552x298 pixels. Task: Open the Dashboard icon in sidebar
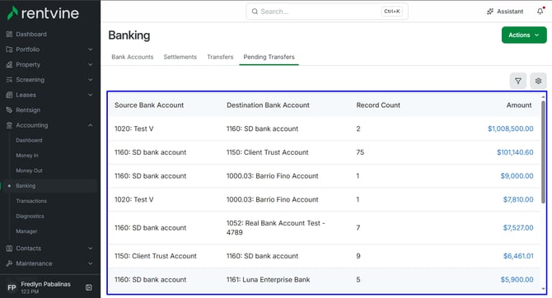coord(9,34)
